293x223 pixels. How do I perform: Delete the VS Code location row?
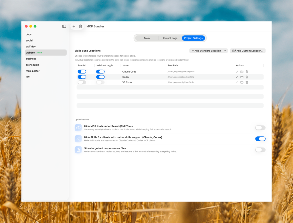[x=247, y=82]
